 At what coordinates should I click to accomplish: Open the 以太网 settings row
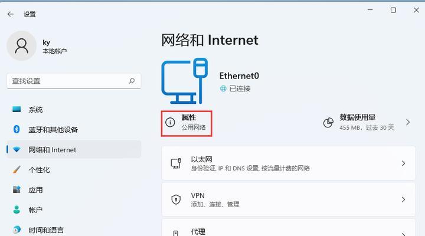(x=289, y=163)
